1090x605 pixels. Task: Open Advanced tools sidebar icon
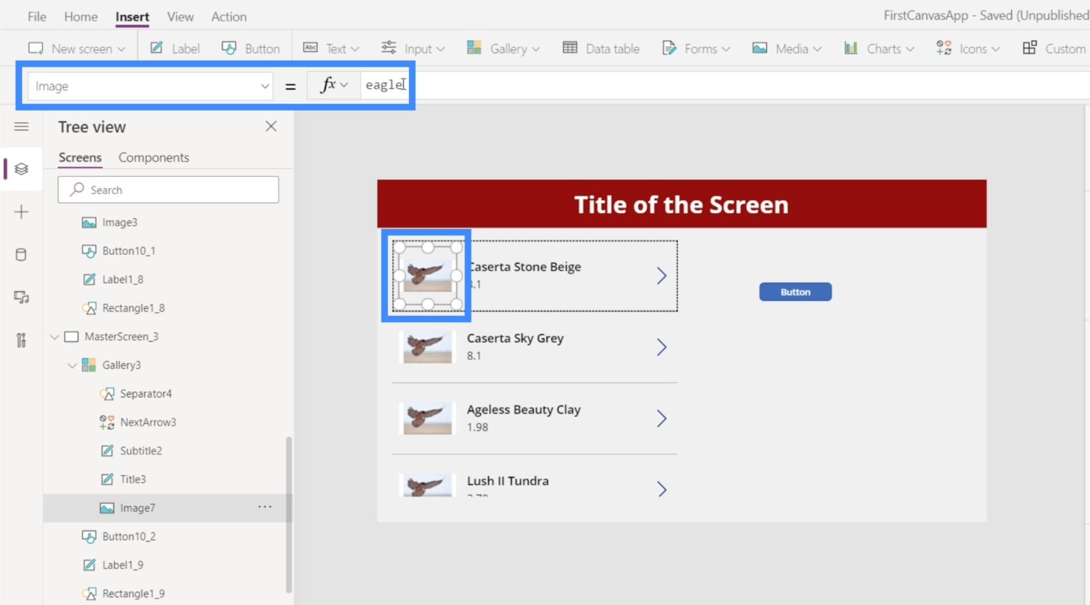click(x=21, y=340)
